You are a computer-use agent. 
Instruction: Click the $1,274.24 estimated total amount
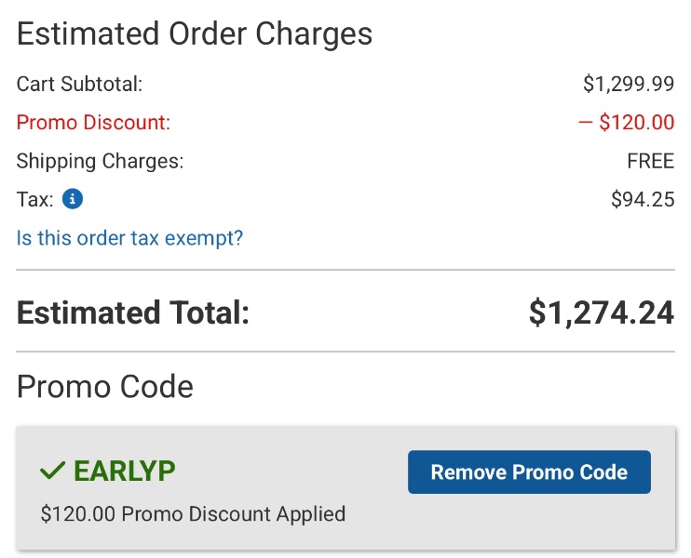pos(601,312)
